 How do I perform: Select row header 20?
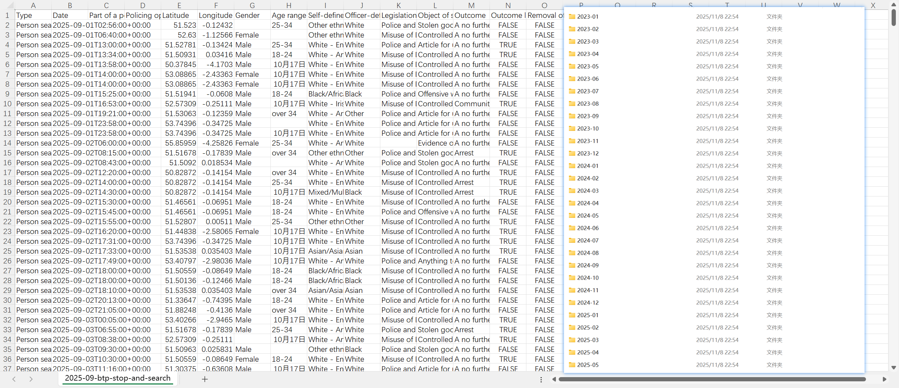point(7,202)
